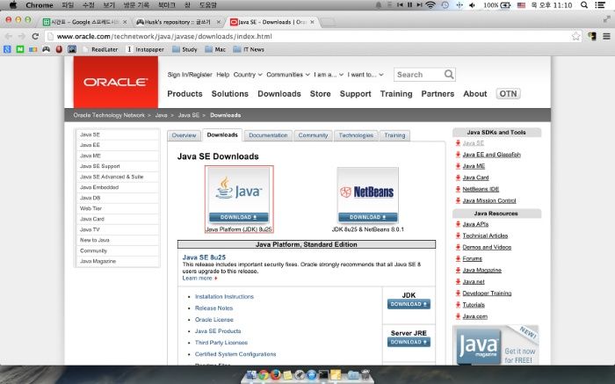This screenshot has height=384, width=615.
Task: Click the gamepad bookmark icon
Action: pos(47,49)
